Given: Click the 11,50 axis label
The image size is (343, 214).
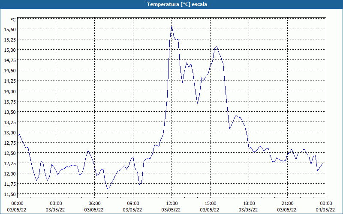Looking at the screenshot, I should 10,195.
